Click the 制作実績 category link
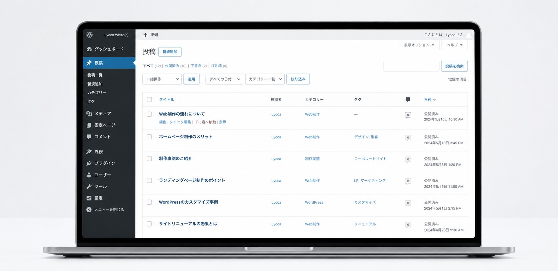The image size is (558, 271). coord(312,159)
